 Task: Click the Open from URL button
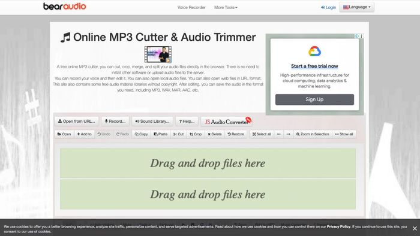(77, 121)
